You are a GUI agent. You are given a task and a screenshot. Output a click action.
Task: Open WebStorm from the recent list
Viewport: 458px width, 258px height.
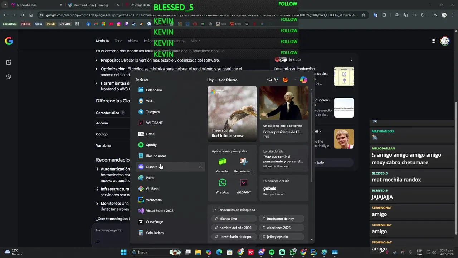(170, 200)
